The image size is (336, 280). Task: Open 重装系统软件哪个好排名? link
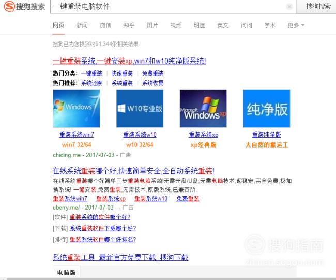[x=103, y=239]
